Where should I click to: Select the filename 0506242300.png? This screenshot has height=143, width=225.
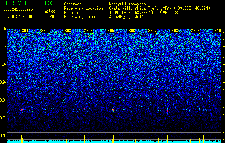tap(18, 9)
